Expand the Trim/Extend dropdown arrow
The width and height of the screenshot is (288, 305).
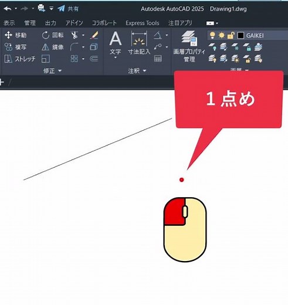point(83,35)
